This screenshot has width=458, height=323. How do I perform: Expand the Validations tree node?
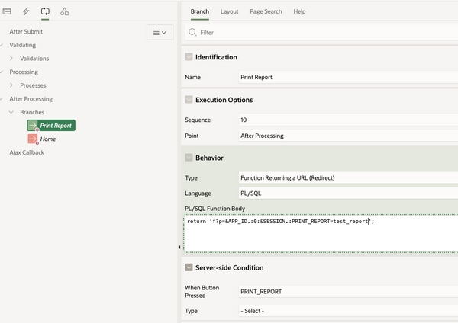pyautogui.click(x=11, y=59)
